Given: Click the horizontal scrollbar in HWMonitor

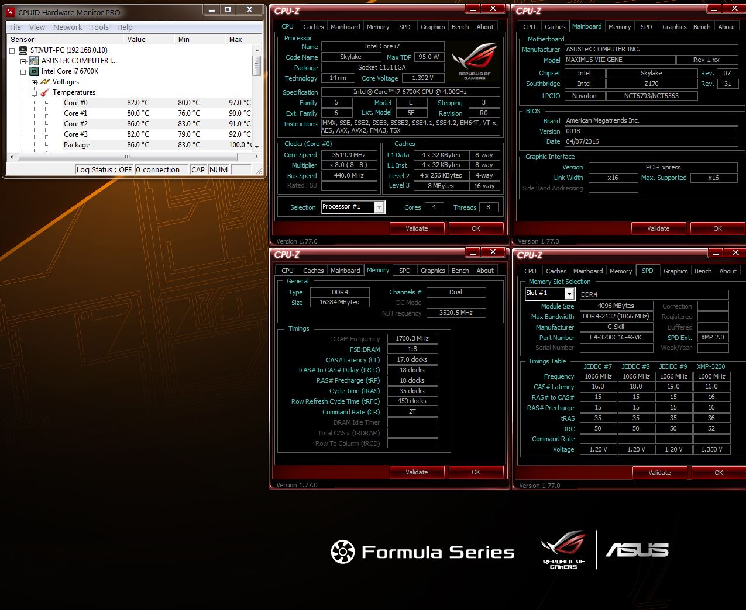Looking at the screenshot, I should (127, 157).
